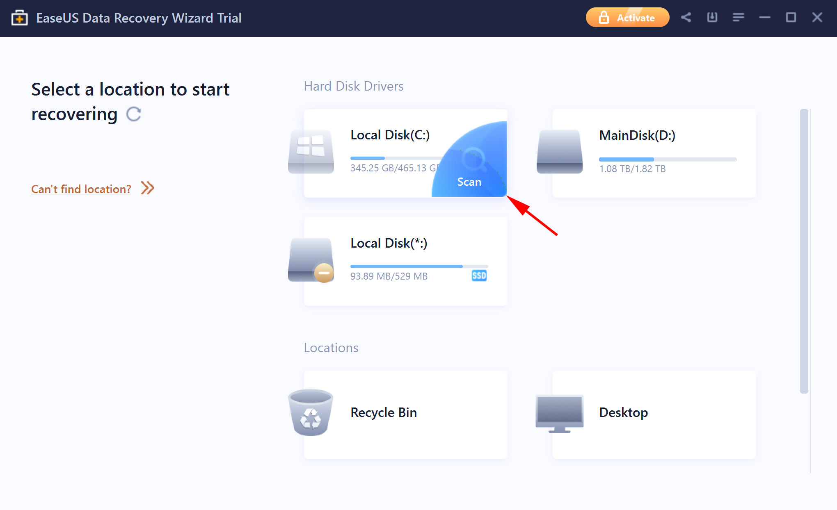Minimize the EaseUS window

pyautogui.click(x=765, y=17)
